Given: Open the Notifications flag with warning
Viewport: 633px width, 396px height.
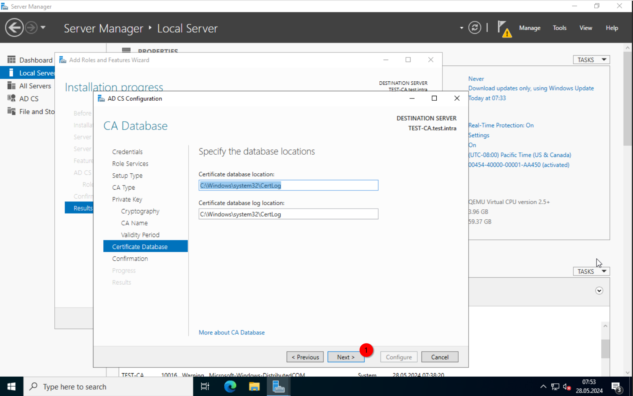Looking at the screenshot, I should click(x=504, y=29).
